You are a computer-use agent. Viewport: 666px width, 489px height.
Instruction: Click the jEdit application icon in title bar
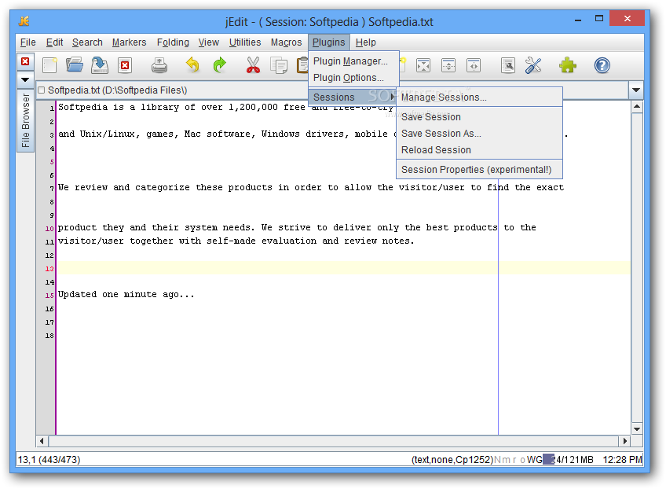coord(24,21)
